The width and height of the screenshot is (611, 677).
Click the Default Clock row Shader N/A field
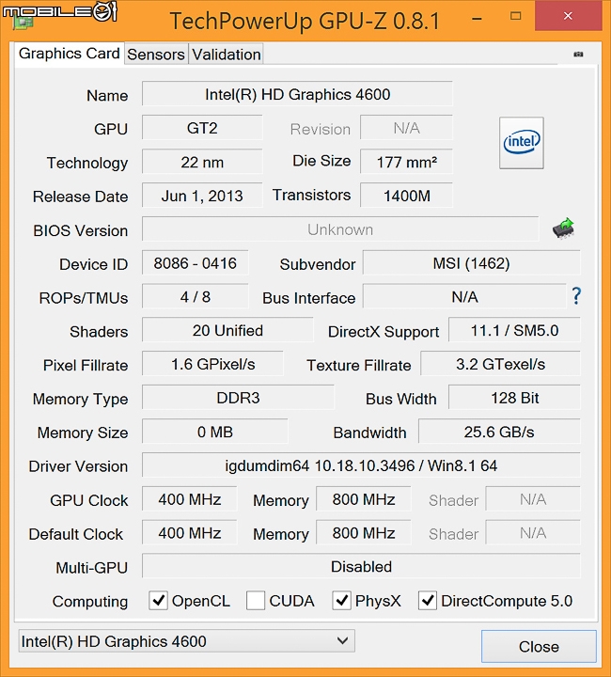[533, 533]
